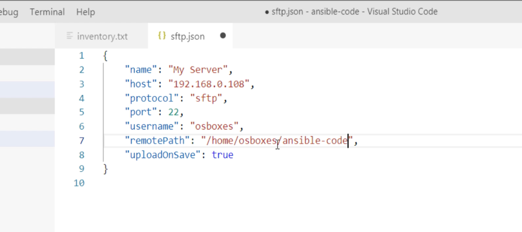Click the closing brace on line 9
The image size is (522, 232).
point(106,169)
